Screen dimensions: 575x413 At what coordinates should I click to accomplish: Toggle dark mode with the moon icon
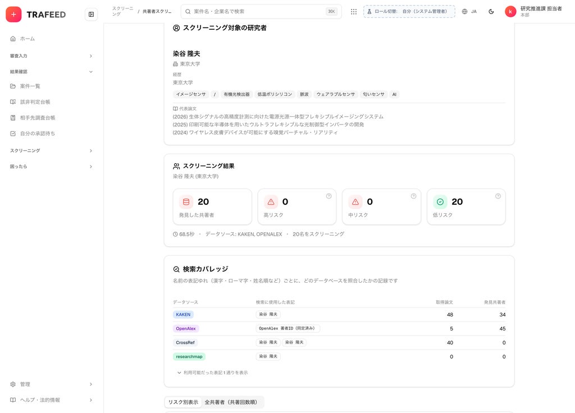491,11
